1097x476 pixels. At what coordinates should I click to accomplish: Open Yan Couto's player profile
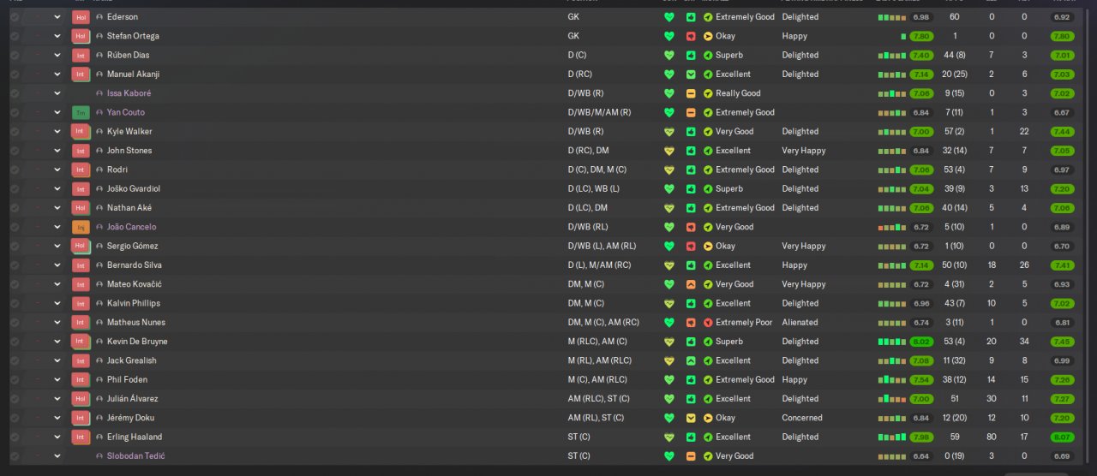(x=126, y=112)
